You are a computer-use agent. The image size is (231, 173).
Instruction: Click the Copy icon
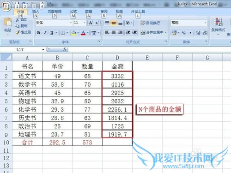click(17, 26)
